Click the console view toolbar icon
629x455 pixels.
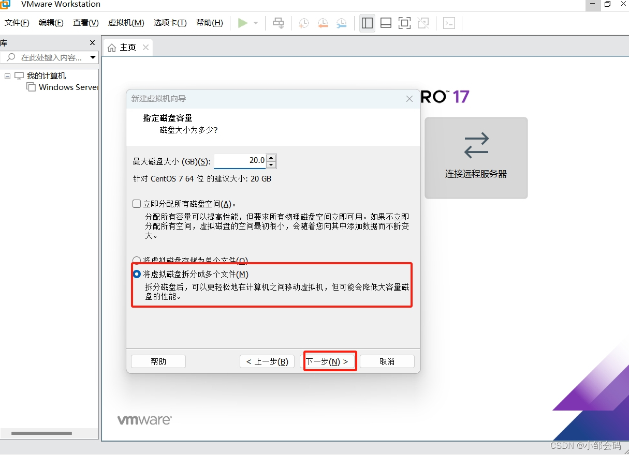tap(449, 23)
